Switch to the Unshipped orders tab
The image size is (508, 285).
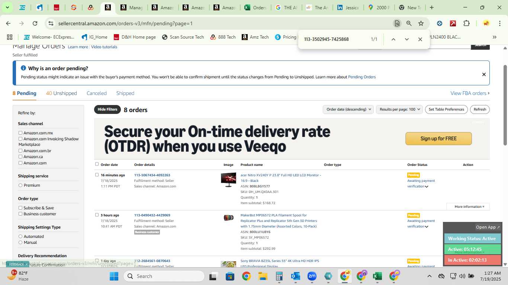tap(61, 93)
